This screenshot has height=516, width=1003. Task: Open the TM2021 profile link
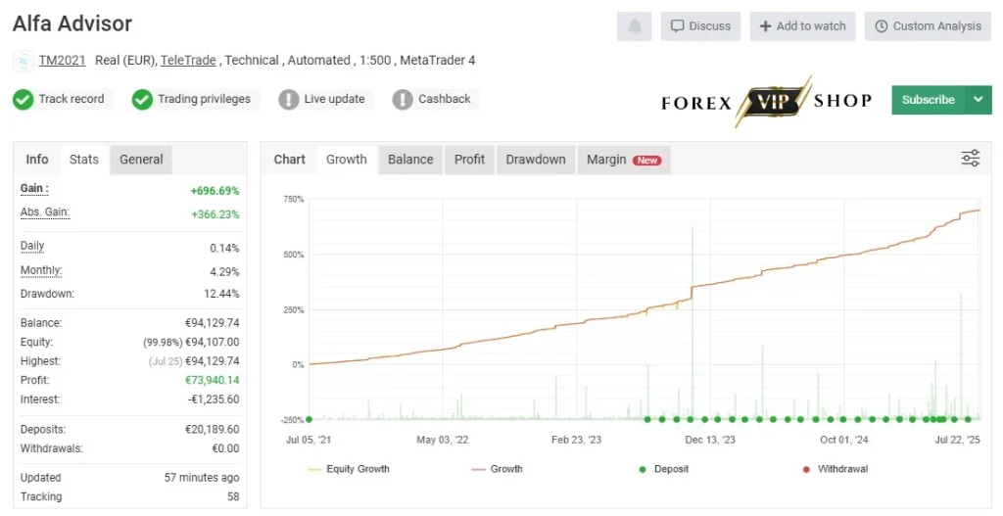click(62, 60)
